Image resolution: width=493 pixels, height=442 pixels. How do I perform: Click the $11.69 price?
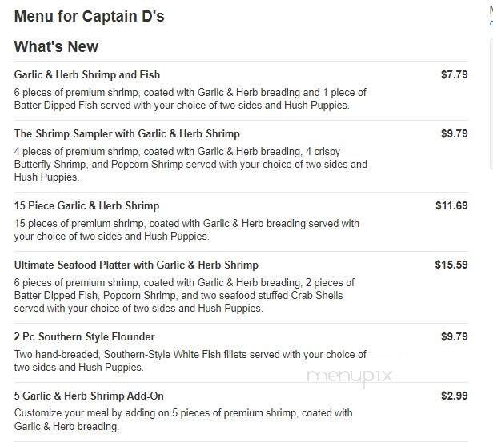pos(451,205)
